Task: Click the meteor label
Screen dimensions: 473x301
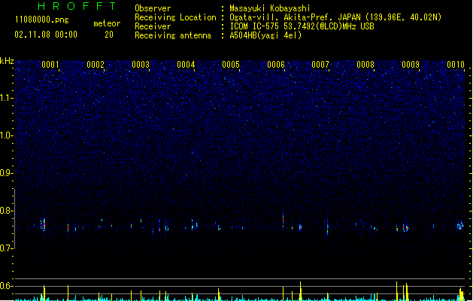Action: point(107,23)
